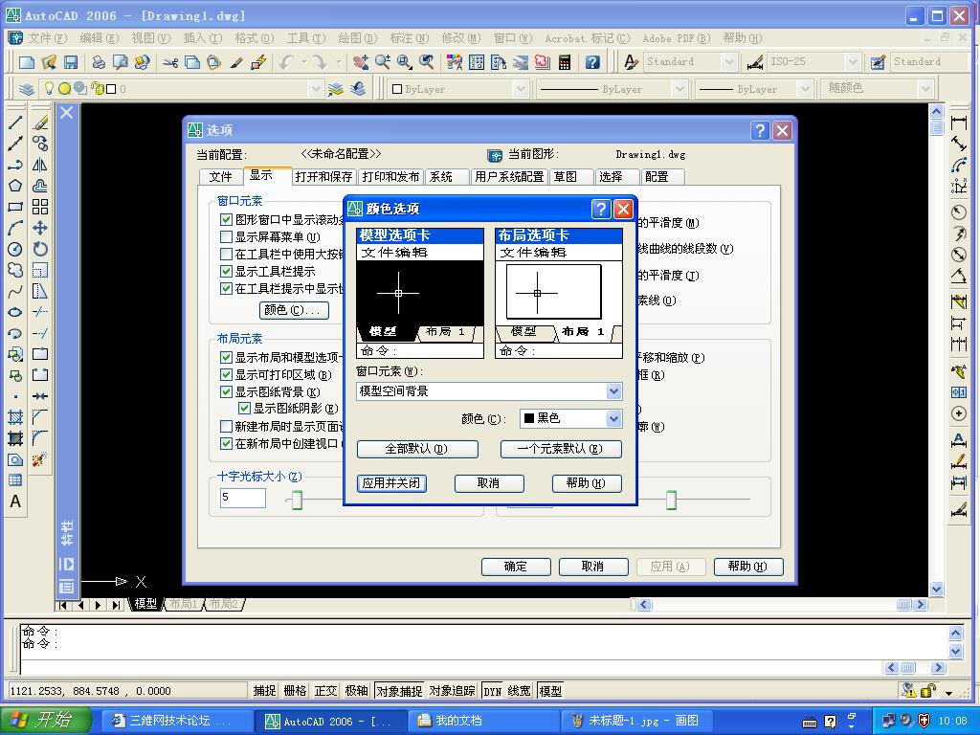Viewport: 980px width, 735px height.
Task: Select the Rotate tool icon
Action: pyautogui.click(x=40, y=250)
